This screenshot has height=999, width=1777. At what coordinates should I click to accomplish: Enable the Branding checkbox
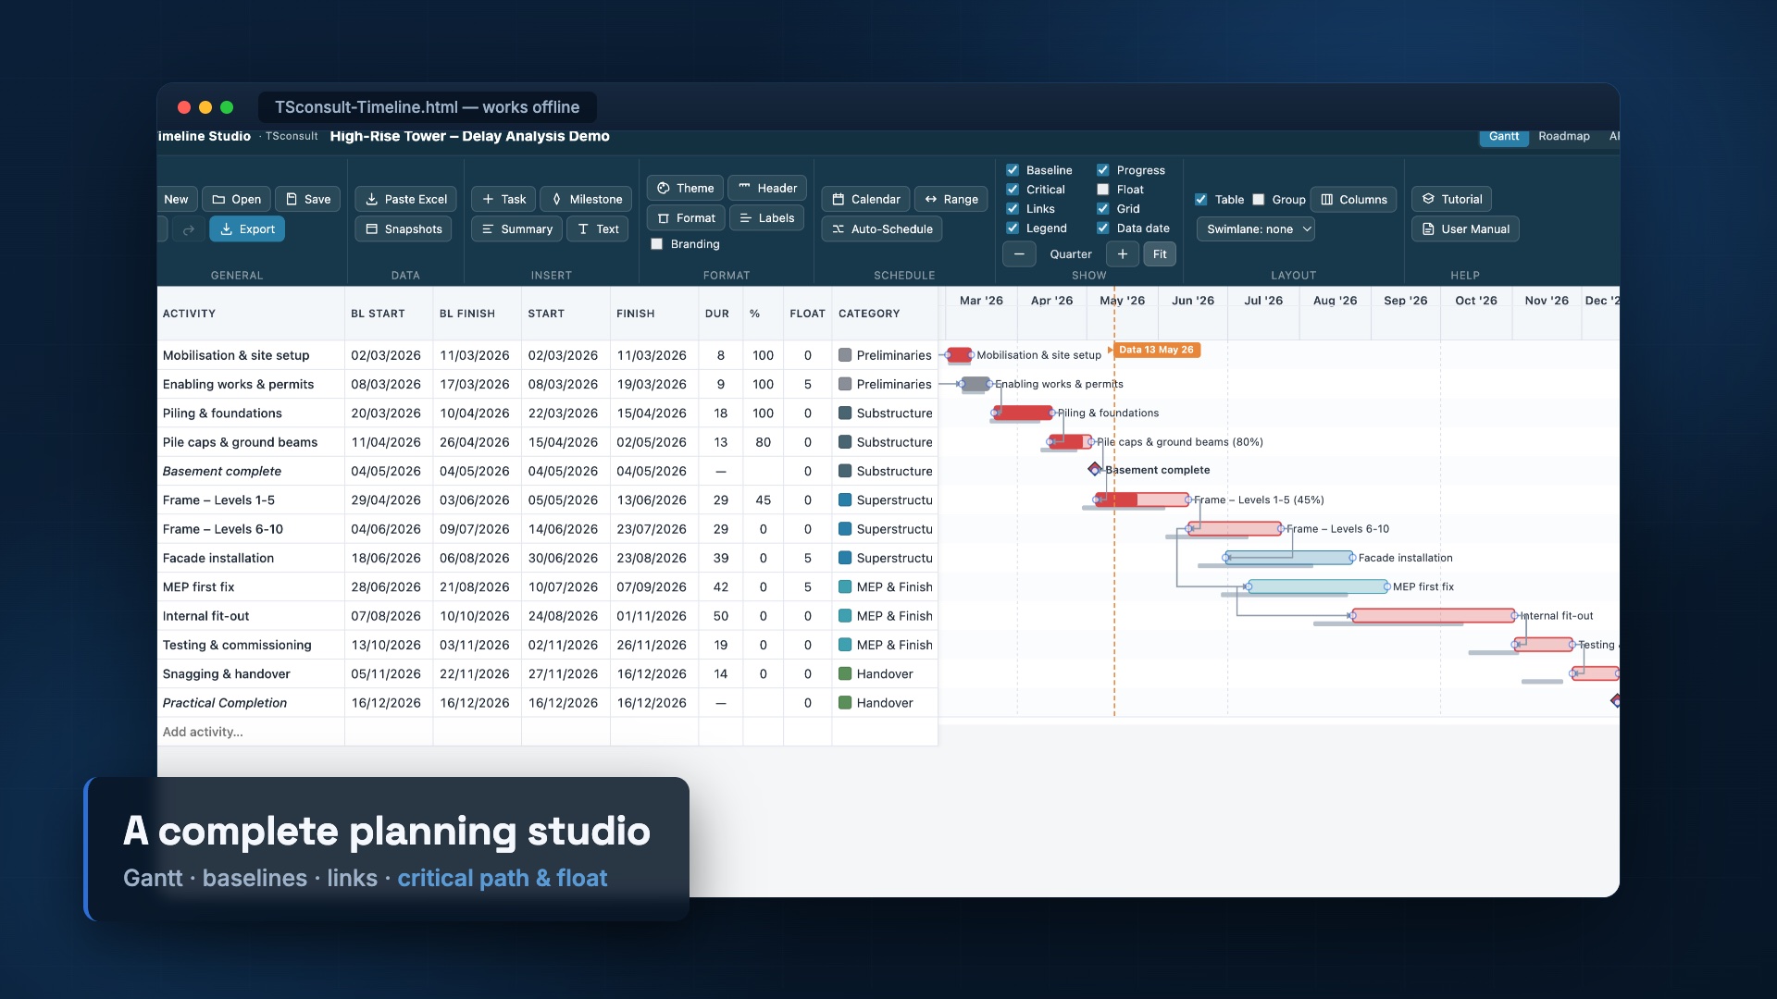[657, 244]
